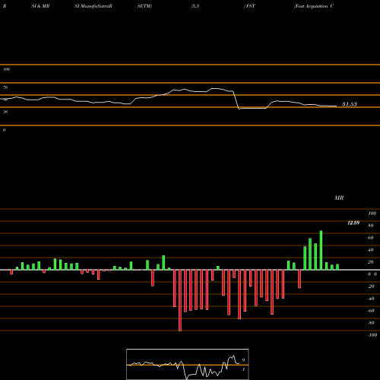Image resolution: width=380 pixels, height=380 pixels.
Task: Click the 'SI MunafaSutraR' header text
Action: click(x=93, y=6)
